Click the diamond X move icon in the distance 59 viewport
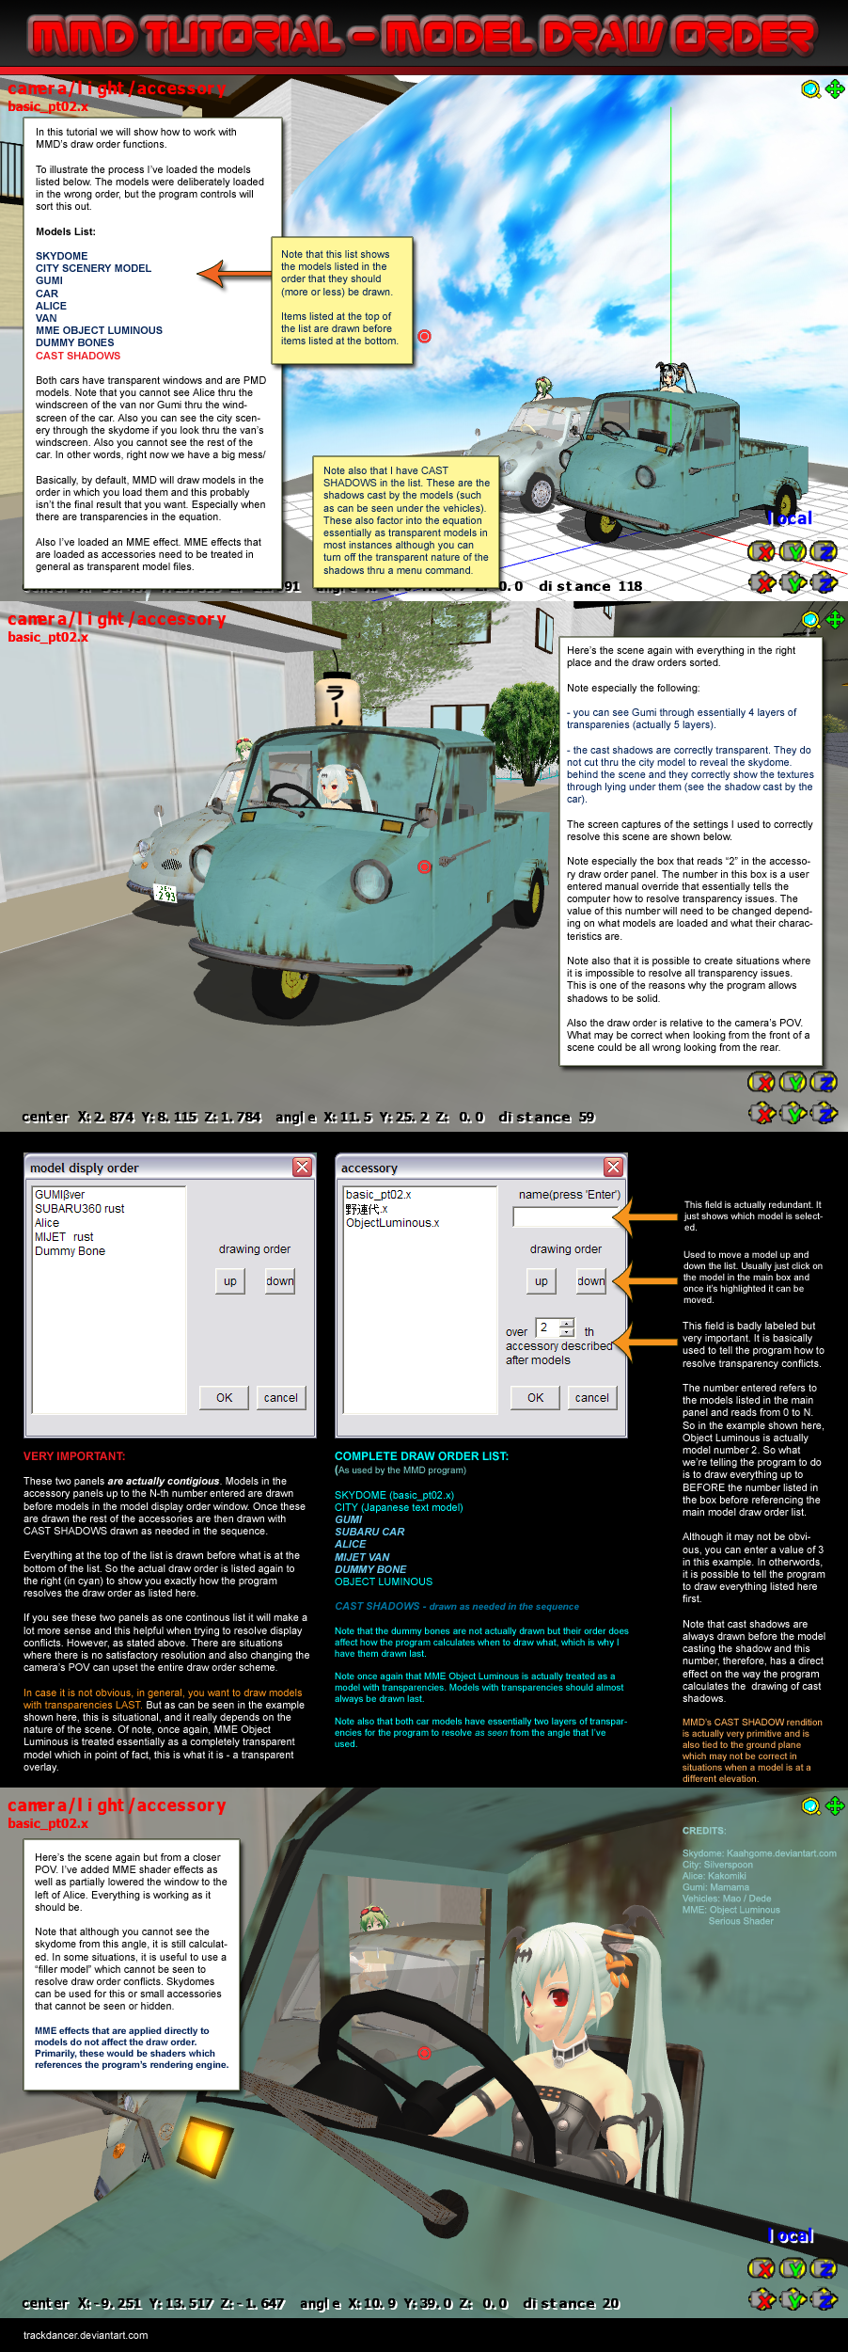Image resolution: width=848 pixels, height=2352 pixels. [762, 1114]
